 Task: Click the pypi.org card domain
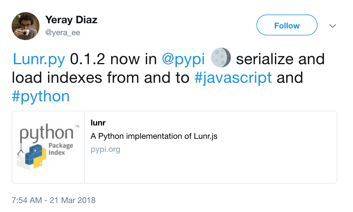105,150
